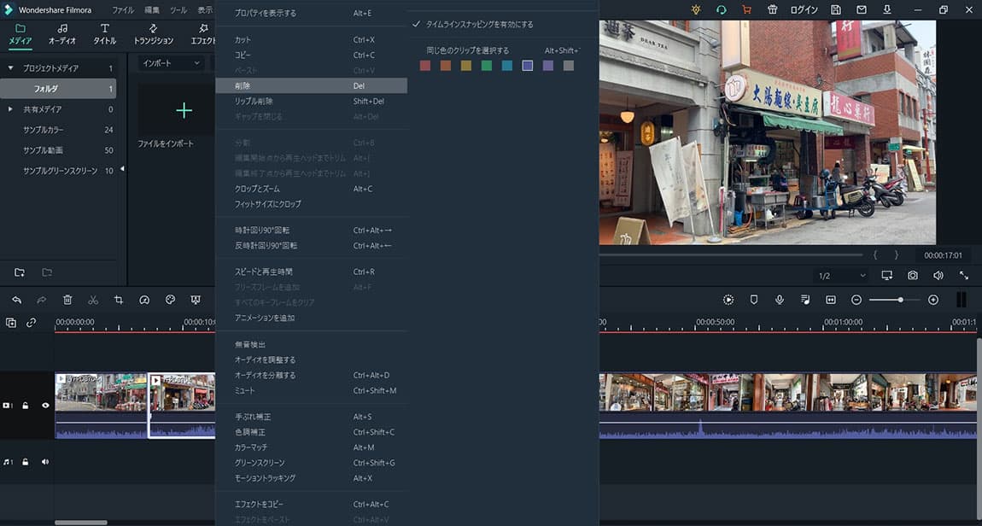Pick the red clip color swatch
Viewport: 982px width, 526px height.
425,66
